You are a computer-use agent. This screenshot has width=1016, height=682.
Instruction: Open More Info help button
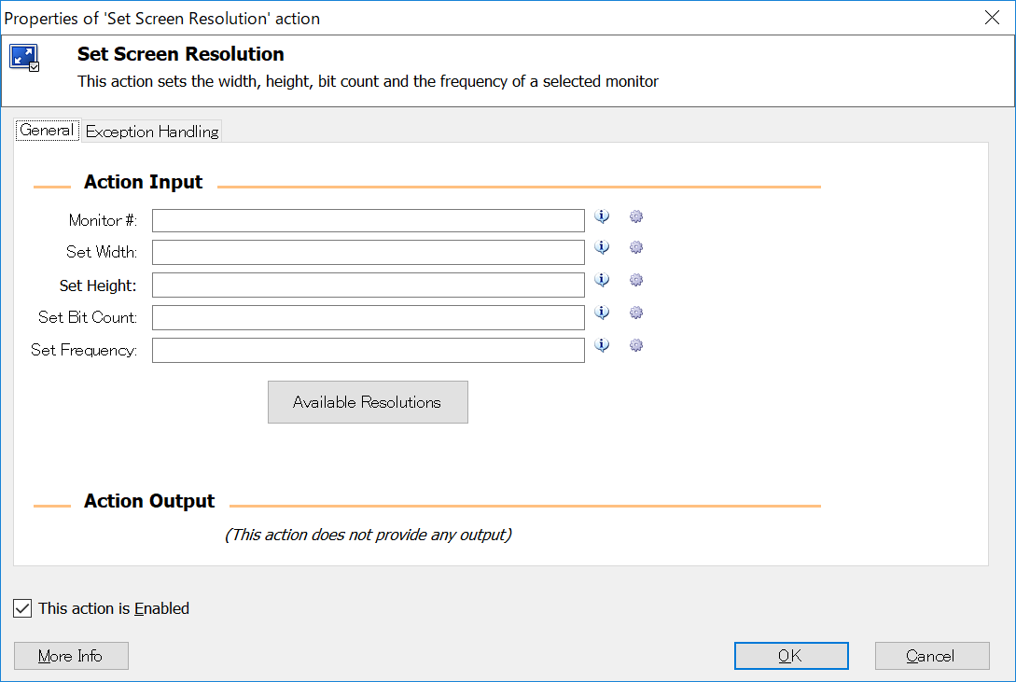tap(71, 656)
